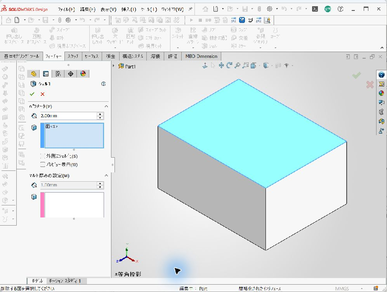Click the Draft button
Screen dimensions: 387x292
click(214, 38)
